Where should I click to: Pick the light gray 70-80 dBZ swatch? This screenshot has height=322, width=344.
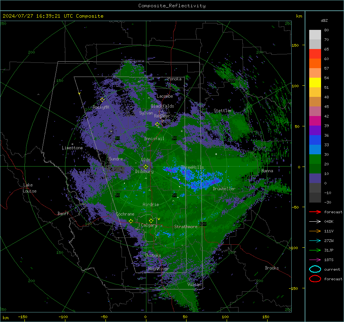point(315,34)
